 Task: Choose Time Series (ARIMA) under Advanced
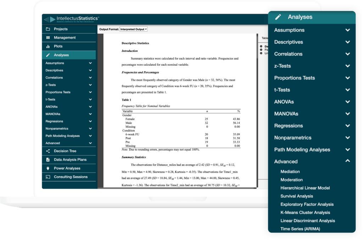tap(300, 229)
